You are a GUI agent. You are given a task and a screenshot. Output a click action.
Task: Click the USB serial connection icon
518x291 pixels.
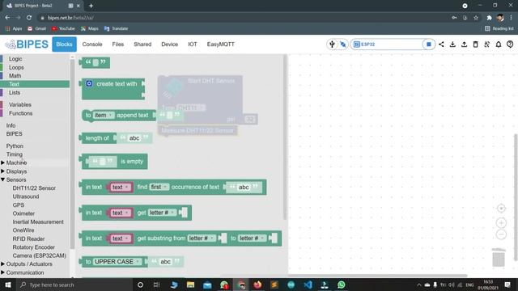point(332,44)
